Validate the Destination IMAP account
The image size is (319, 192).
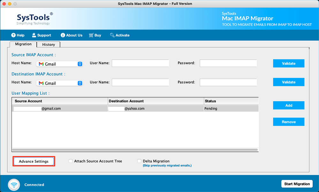point(289,82)
